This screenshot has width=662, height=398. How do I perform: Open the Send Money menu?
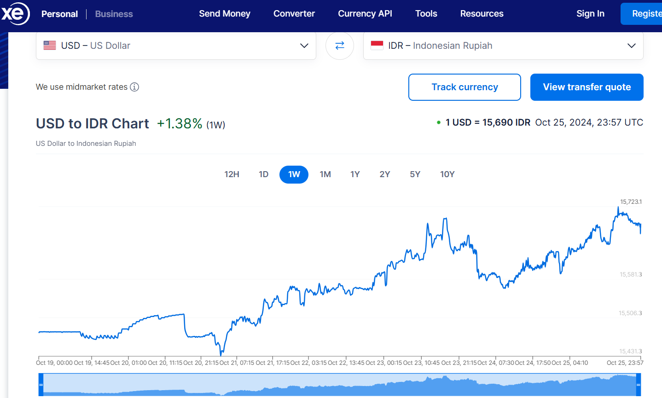click(x=225, y=14)
